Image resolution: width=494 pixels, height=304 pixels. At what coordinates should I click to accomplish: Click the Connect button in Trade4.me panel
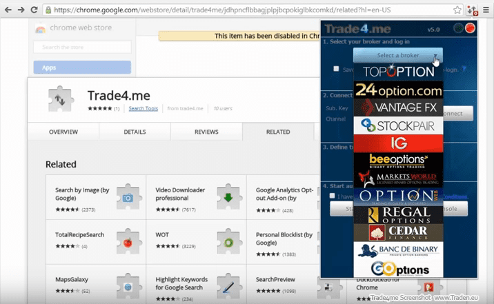457,113
